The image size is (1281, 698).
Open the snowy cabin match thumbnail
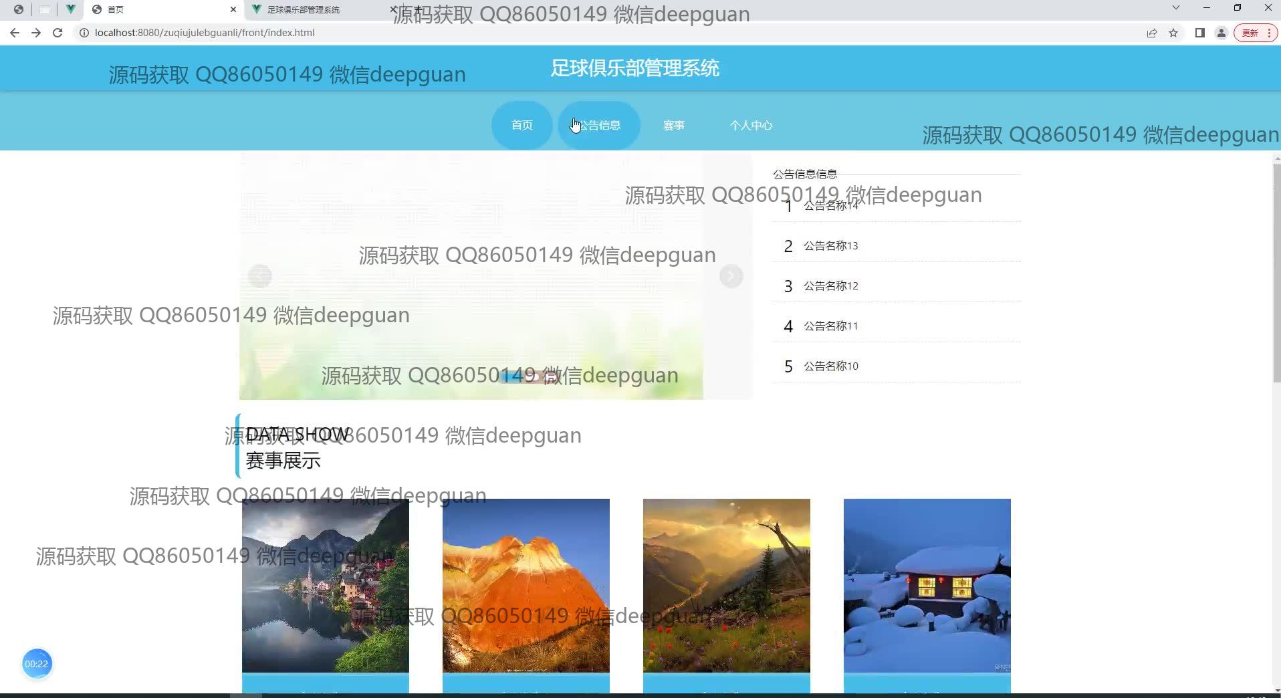coord(927,586)
